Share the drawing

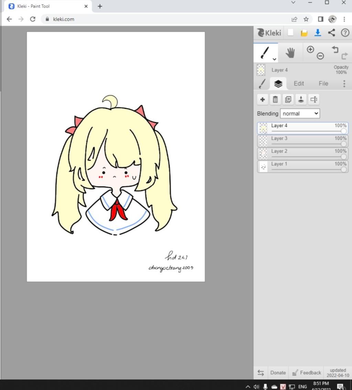point(331,33)
